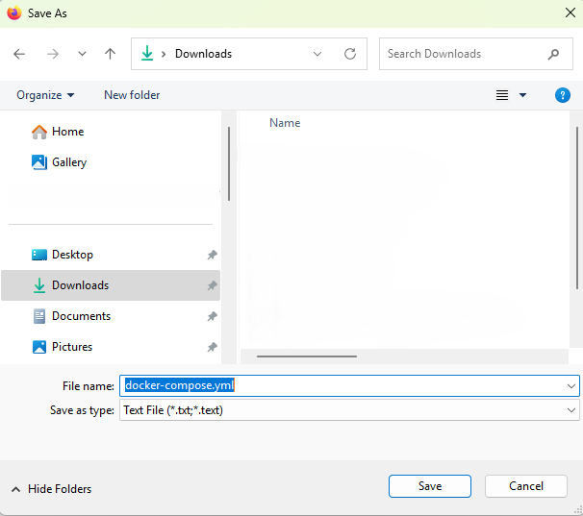The height and width of the screenshot is (516, 583).
Task: Open the Organize menu
Action: 45,95
